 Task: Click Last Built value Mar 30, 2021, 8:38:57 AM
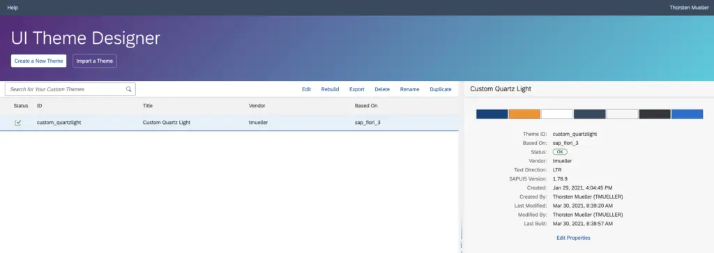click(583, 224)
